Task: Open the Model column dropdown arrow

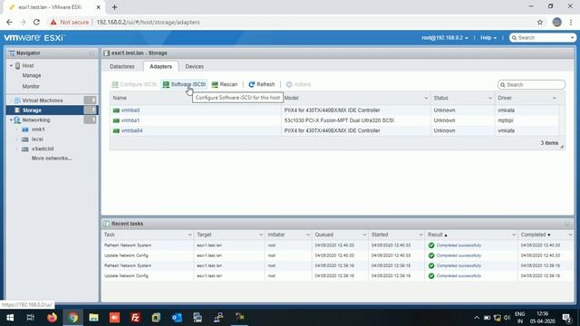Action: coord(426,98)
